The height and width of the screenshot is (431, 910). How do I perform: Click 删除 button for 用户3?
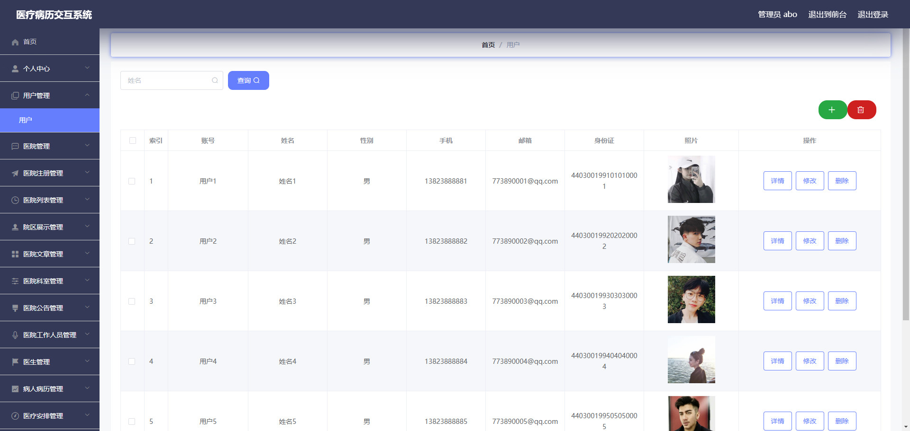click(x=842, y=301)
